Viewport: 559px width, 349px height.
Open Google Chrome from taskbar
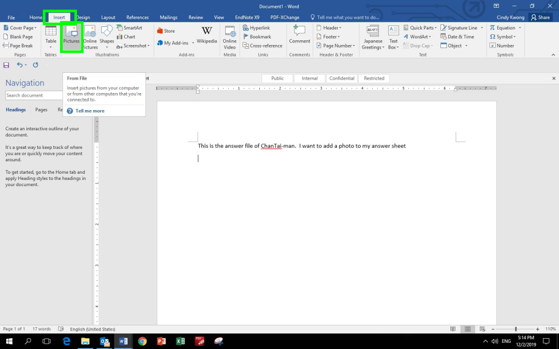(142, 341)
